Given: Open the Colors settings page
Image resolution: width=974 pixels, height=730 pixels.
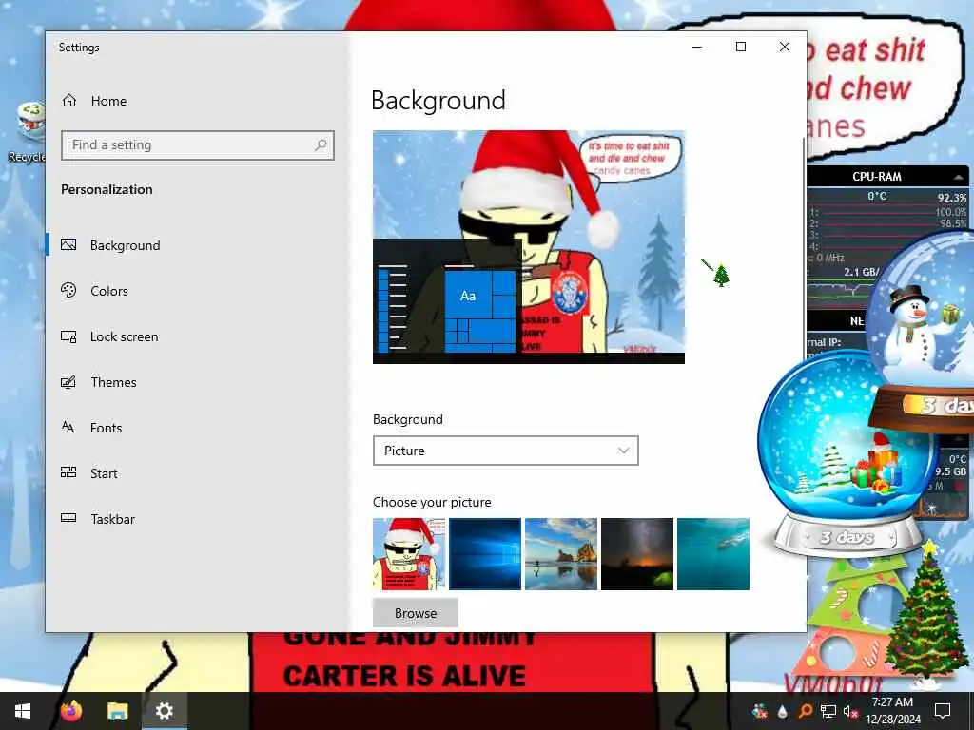Looking at the screenshot, I should coord(109,291).
